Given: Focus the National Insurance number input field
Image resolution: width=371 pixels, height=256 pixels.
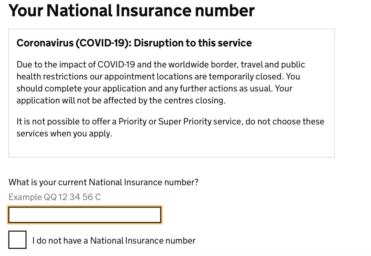Looking at the screenshot, I should (85, 215).
